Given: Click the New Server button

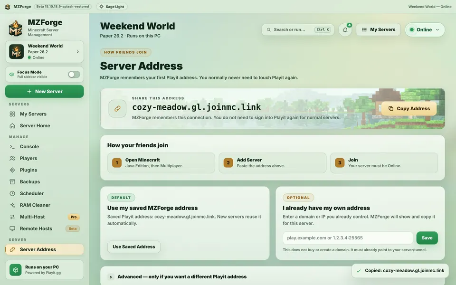Looking at the screenshot, I should [x=45, y=91].
